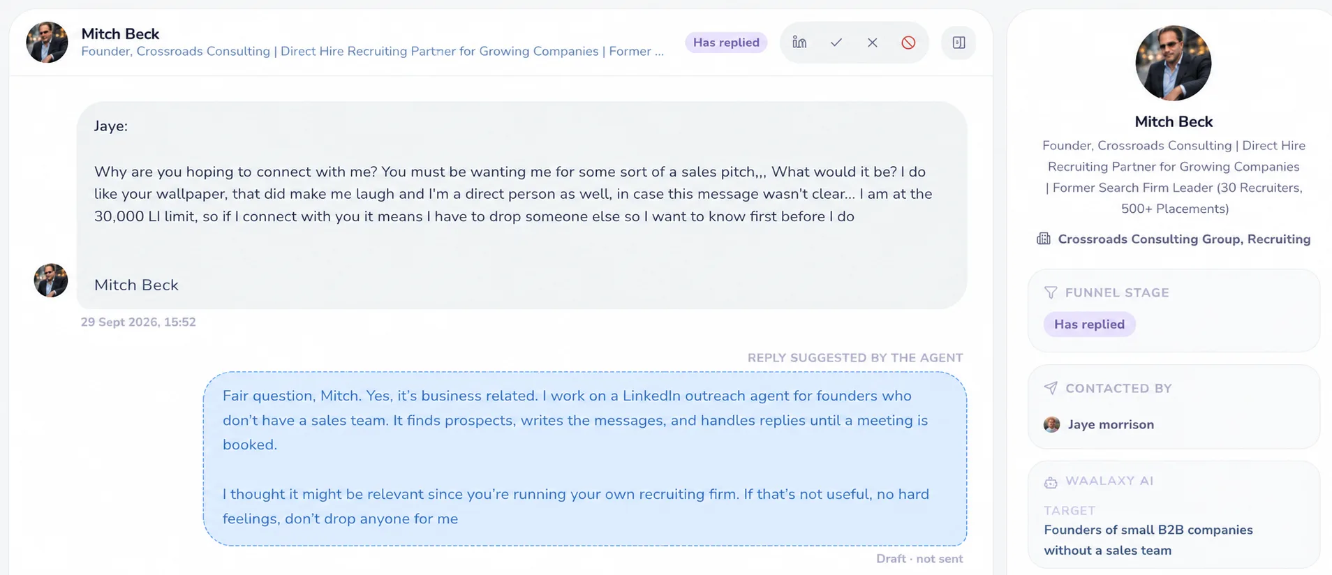The height and width of the screenshot is (575, 1332).
Task: Click Mitch Beck's avatar in the conversation header
Action: pos(47,42)
